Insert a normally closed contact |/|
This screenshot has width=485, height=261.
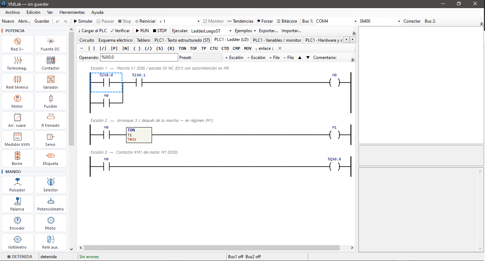(103, 48)
